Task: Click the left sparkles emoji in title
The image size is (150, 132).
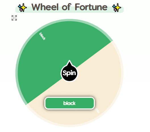Action: point(22,8)
